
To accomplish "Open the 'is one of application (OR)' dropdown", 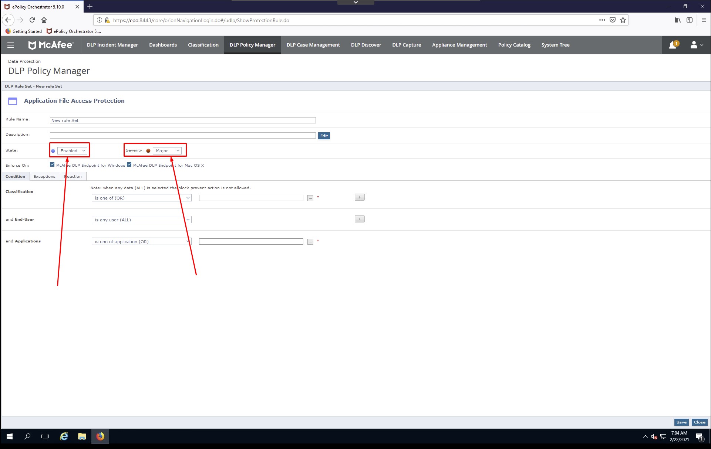I will (141, 242).
